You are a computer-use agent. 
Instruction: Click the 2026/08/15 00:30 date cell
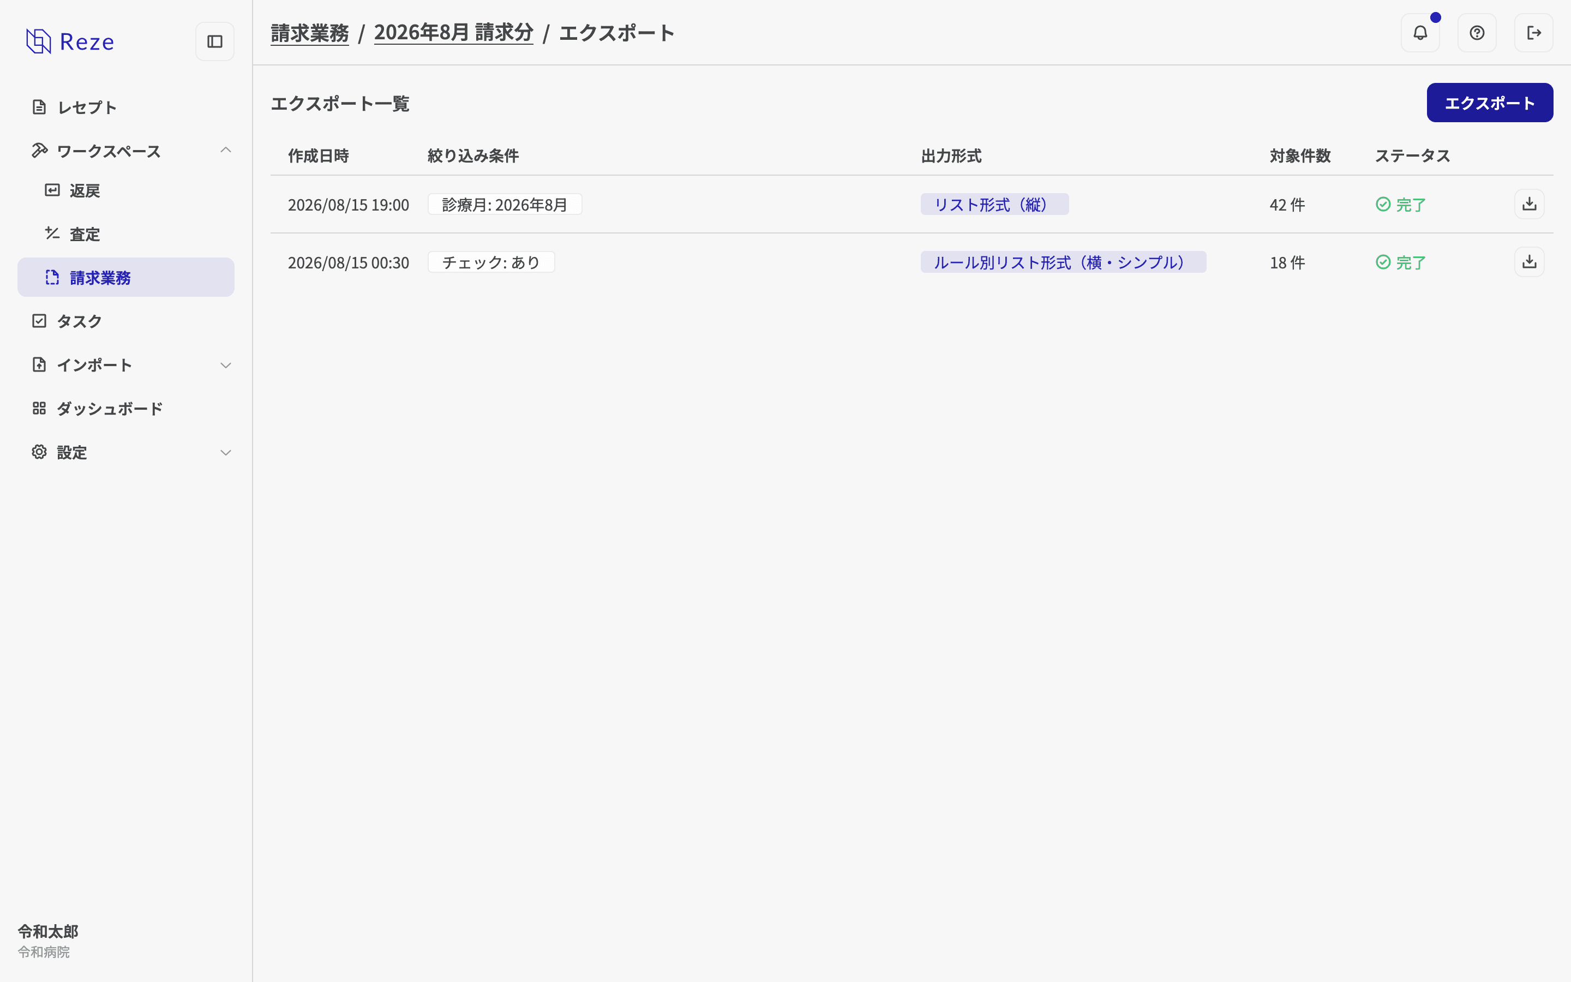coord(349,262)
